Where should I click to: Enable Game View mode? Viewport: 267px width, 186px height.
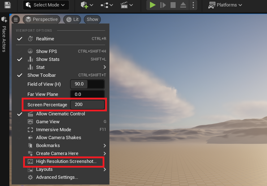point(60,121)
